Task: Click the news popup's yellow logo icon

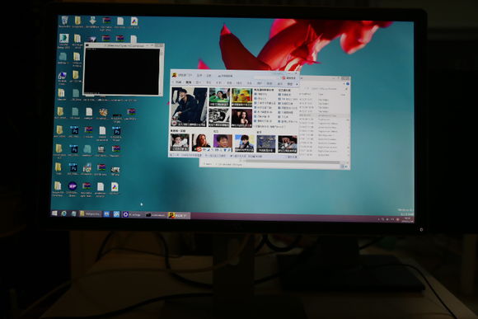Action: [x=175, y=75]
